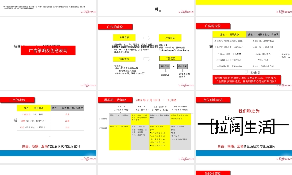Click the red 定位创意表达 header
Screen dimensions: 292x175
213,100
